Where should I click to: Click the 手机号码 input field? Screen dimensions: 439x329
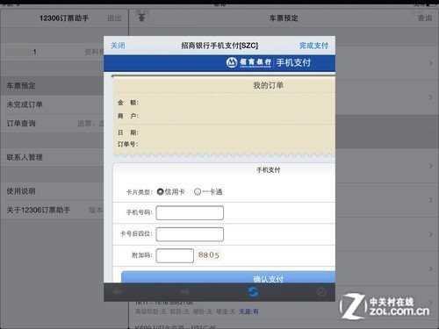pos(190,212)
